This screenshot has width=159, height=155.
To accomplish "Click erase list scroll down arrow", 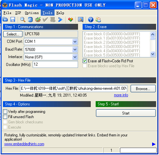I will [152, 54].
